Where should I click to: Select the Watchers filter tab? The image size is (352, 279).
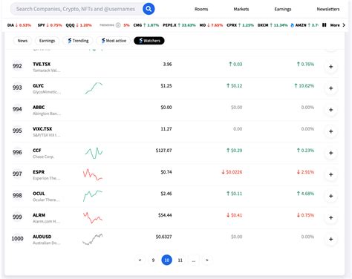(149, 41)
